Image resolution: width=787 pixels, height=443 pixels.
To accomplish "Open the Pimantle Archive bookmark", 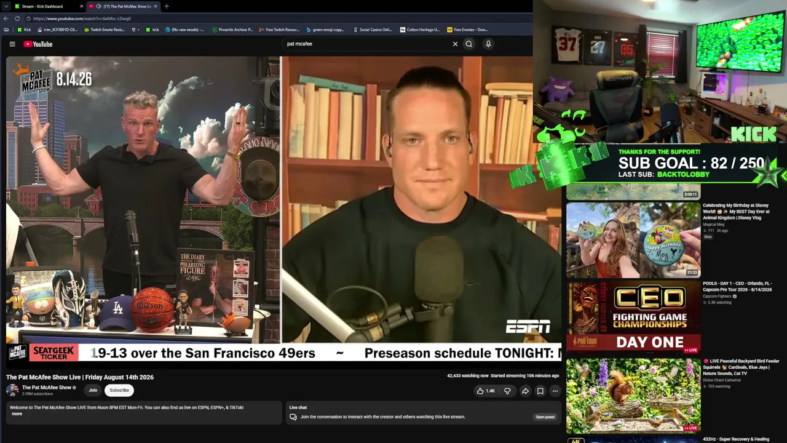I will point(232,30).
